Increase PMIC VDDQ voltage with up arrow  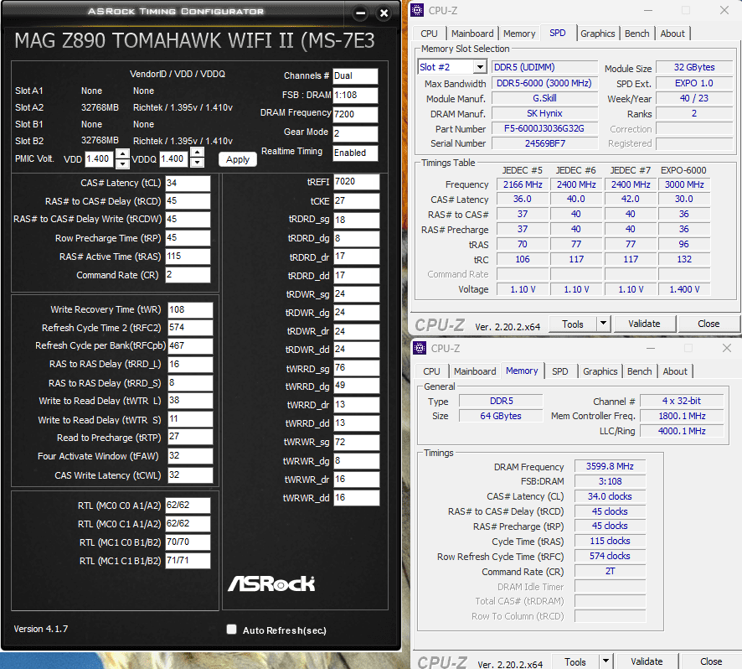click(x=198, y=153)
